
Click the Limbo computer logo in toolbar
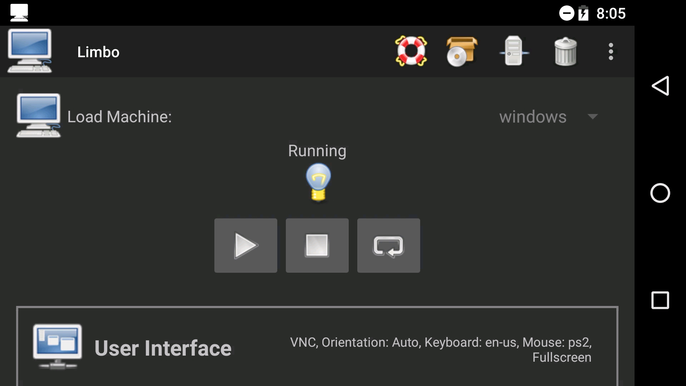[x=30, y=51]
